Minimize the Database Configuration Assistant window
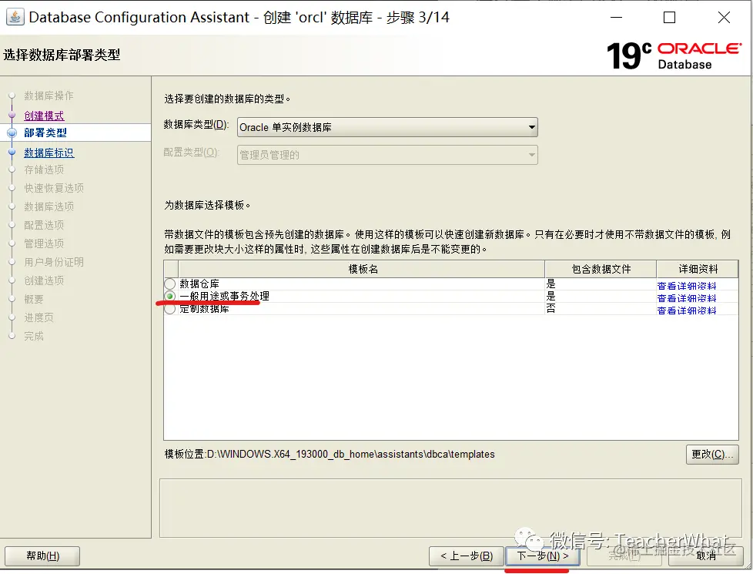 [x=616, y=18]
